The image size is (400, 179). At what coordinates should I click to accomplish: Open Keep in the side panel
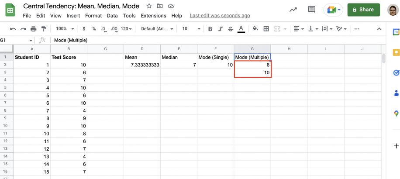[396, 52]
